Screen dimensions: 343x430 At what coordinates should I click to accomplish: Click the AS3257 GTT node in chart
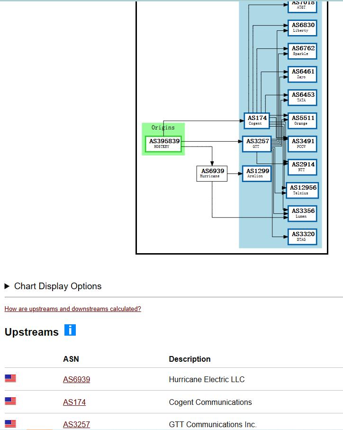coord(257,144)
